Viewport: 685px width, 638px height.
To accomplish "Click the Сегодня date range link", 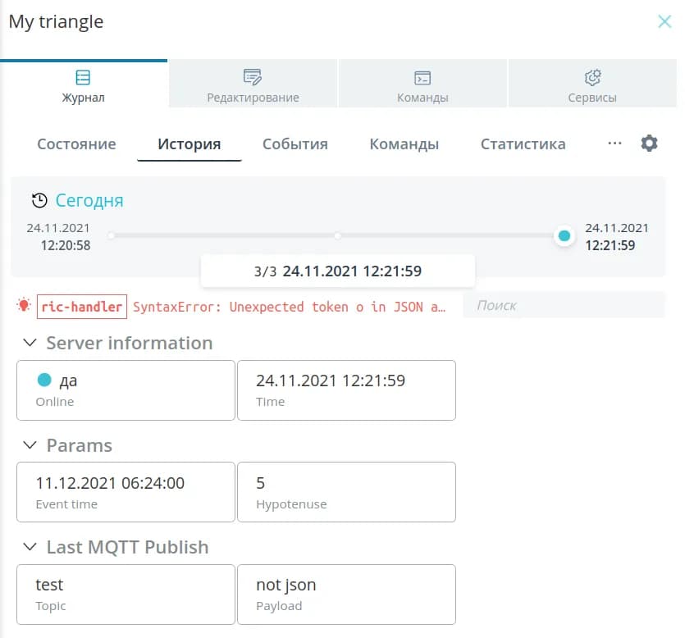I will coord(89,200).
